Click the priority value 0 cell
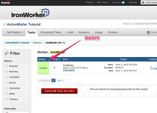The height and width of the screenshot is (113, 157). pos(54,68)
